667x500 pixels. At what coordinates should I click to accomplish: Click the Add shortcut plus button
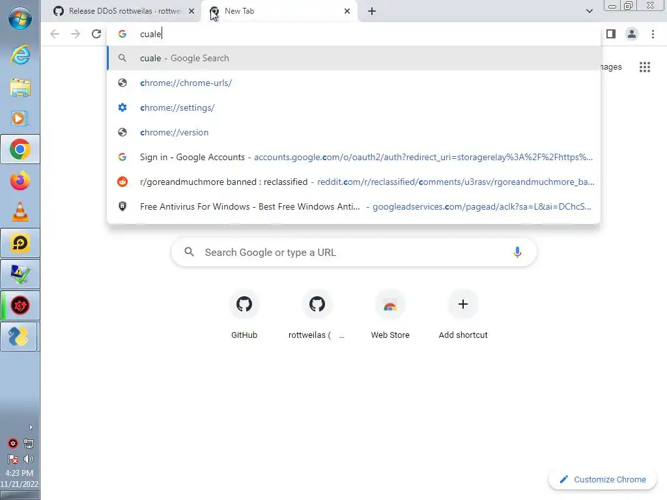(x=463, y=304)
